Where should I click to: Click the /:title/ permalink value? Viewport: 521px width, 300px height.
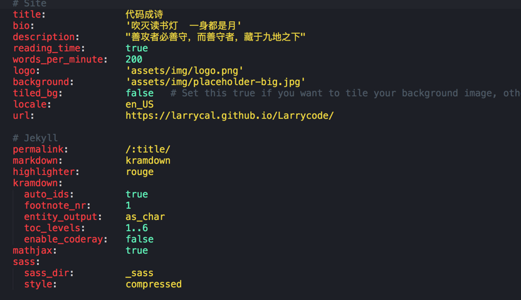tap(147, 149)
